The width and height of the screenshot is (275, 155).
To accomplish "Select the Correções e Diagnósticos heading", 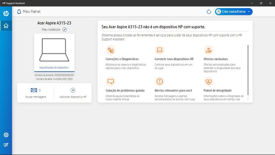I will (x=122, y=59).
